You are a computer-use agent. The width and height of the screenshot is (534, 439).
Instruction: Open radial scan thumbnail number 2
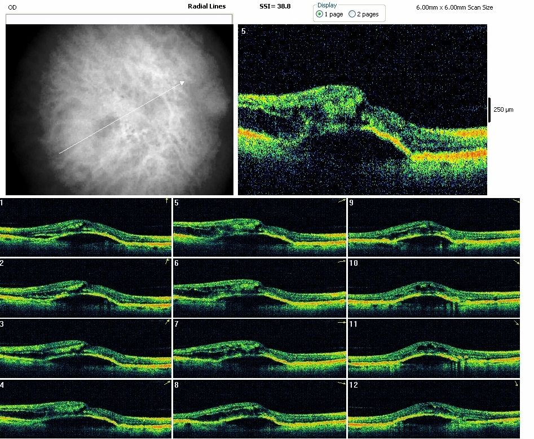tap(85, 288)
